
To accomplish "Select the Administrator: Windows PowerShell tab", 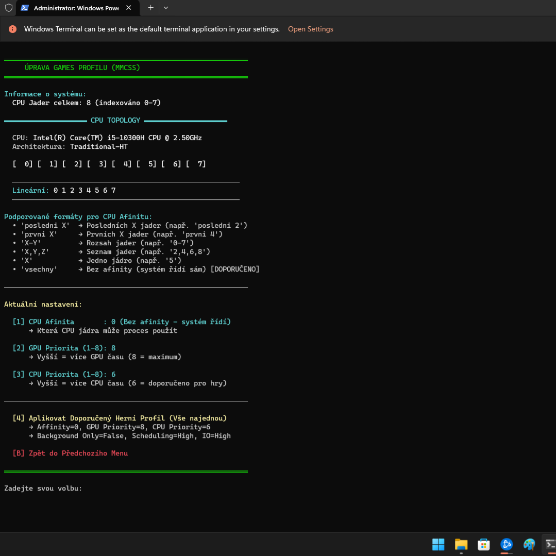I will pos(72,8).
